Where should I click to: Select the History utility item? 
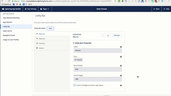pyautogui.click(x=52, y=43)
